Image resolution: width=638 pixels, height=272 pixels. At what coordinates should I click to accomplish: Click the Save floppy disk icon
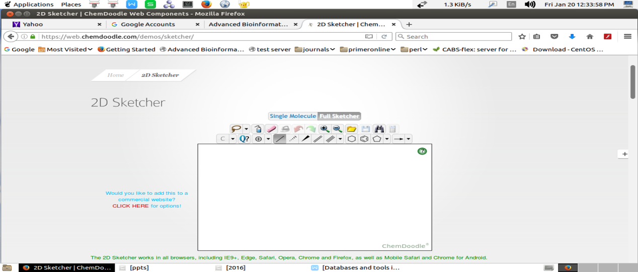365,129
